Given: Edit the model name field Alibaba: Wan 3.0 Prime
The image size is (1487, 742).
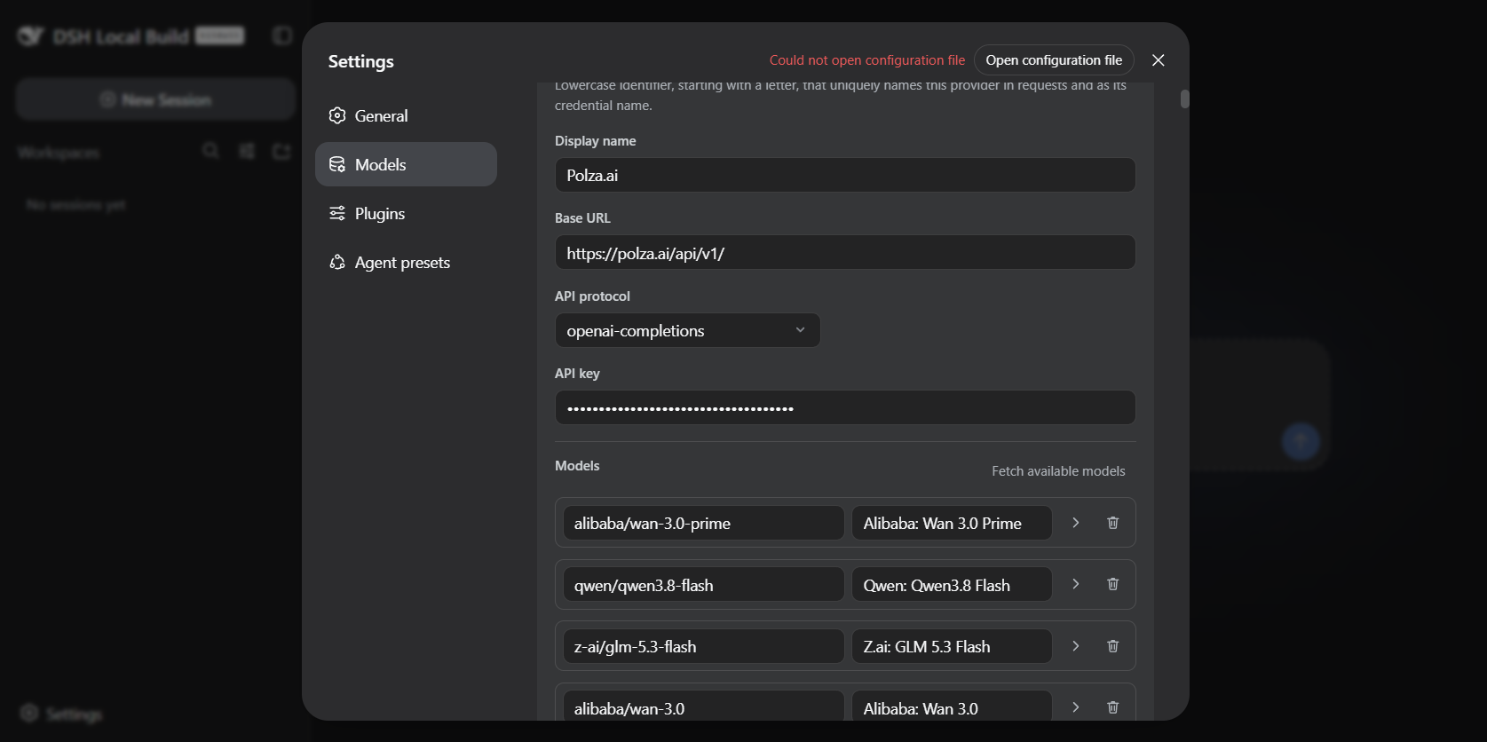Looking at the screenshot, I should point(952,523).
